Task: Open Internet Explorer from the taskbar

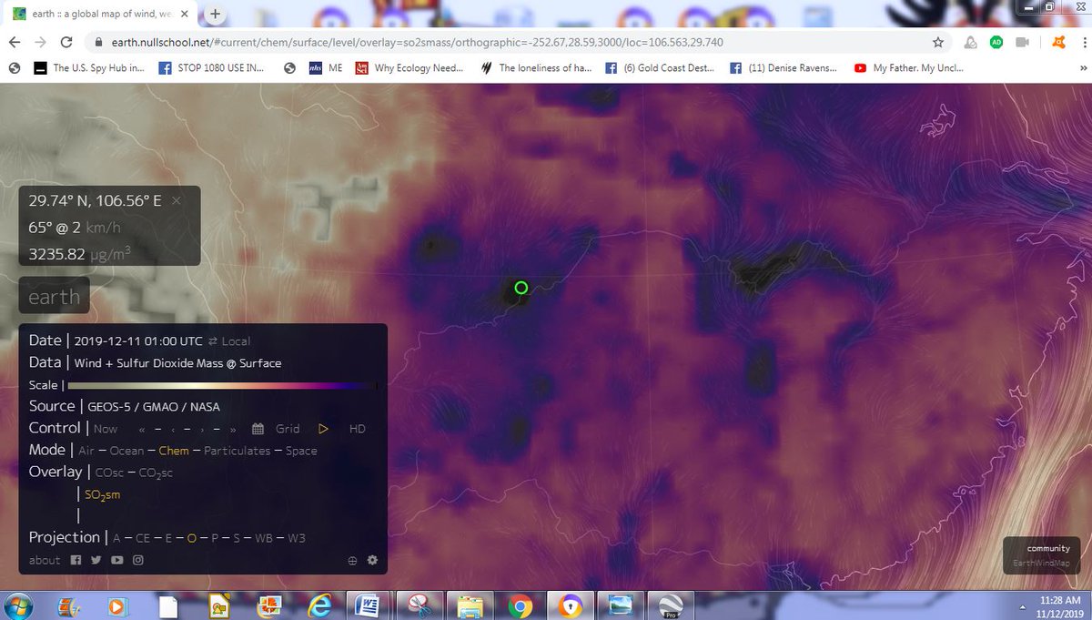Action: (x=318, y=605)
